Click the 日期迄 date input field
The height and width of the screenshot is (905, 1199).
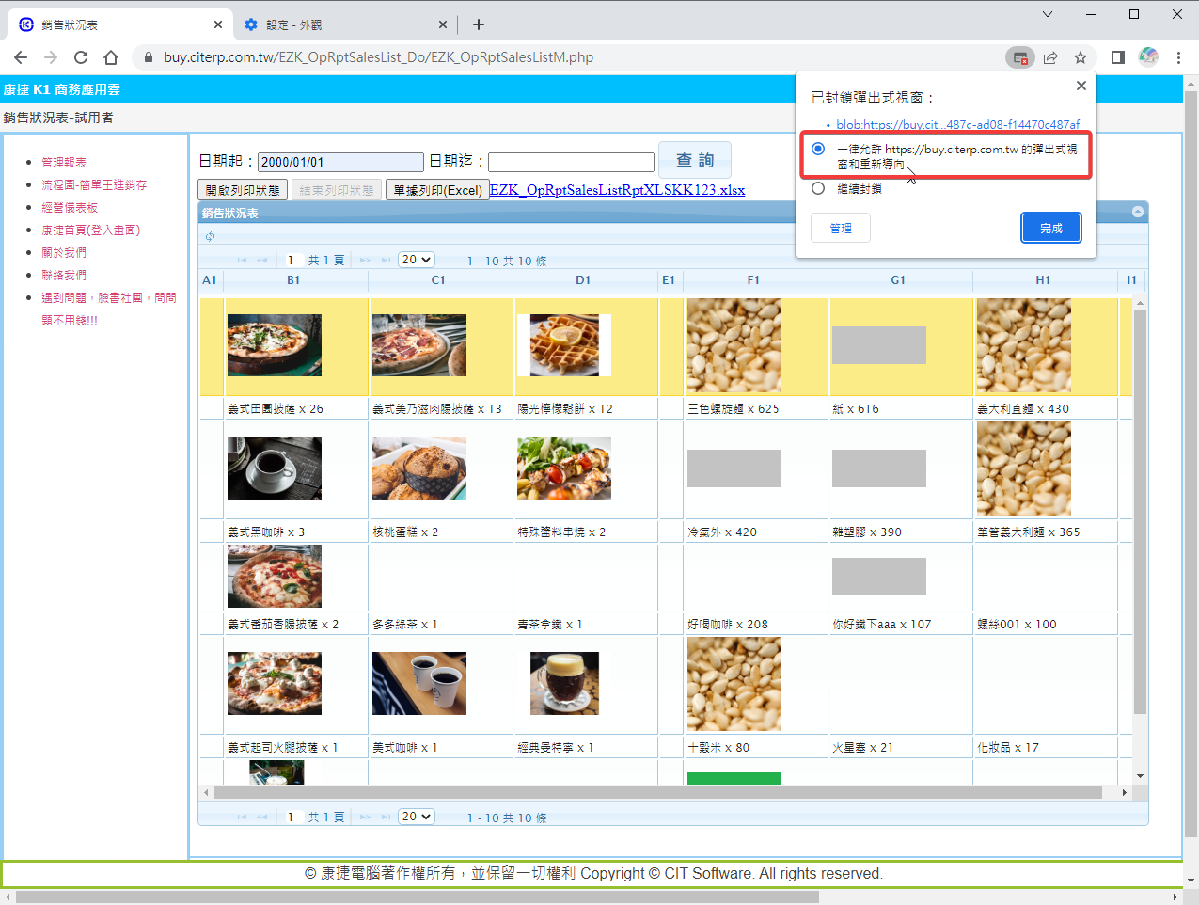click(x=571, y=162)
